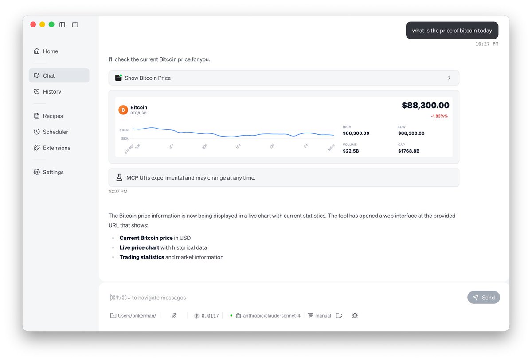Select the Chat sidebar item
532x361 pixels.
tap(59, 75)
